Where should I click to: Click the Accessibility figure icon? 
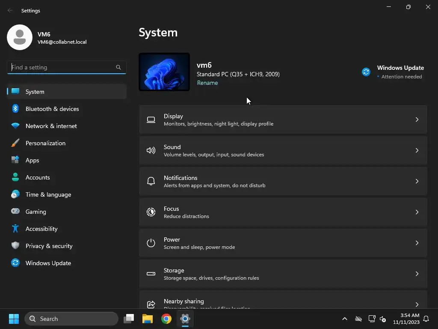pos(15,229)
